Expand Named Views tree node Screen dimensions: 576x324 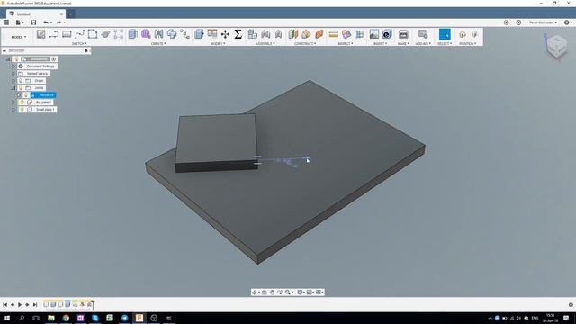(13, 74)
